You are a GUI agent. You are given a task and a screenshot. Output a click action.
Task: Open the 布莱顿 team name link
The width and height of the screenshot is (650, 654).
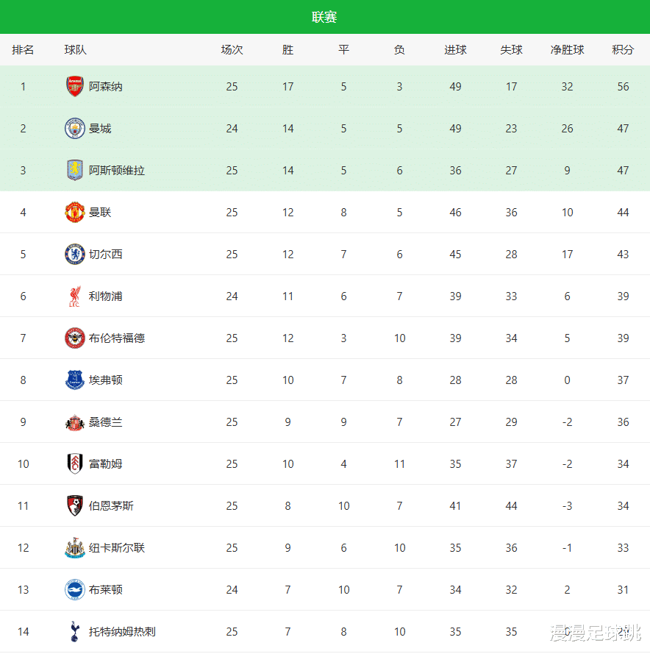pos(106,590)
